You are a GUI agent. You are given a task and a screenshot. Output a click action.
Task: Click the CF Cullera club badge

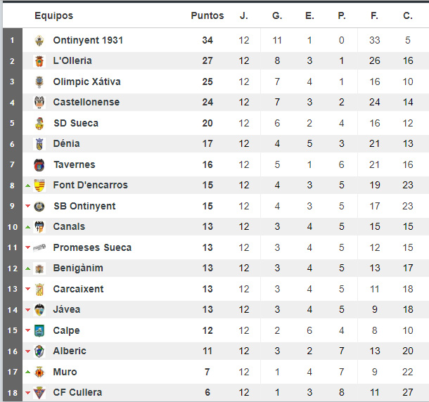coord(39,393)
